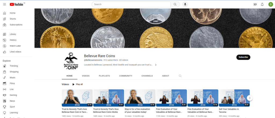Expand the channel description chevron

155,65
